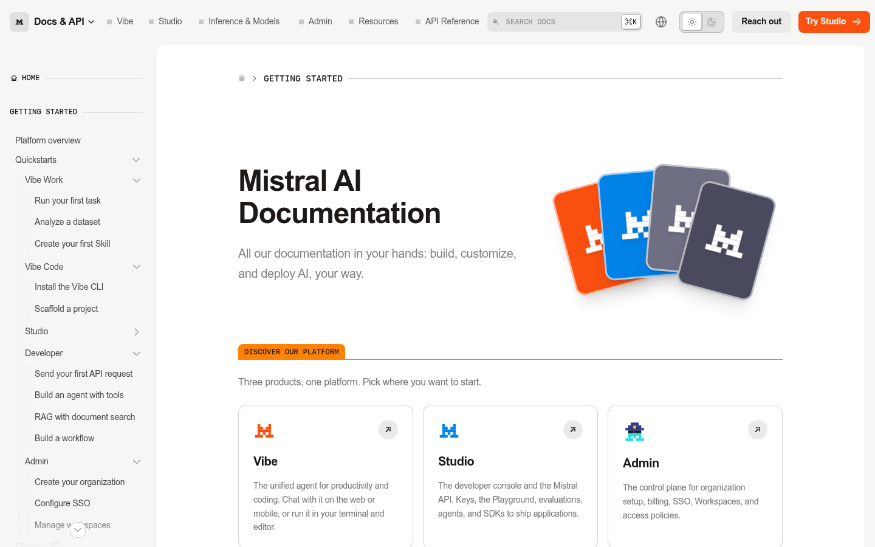Image resolution: width=875 pixels, height=547 pixels.
Task: Open the Docs & API dropdown
Action: (64, 22)
